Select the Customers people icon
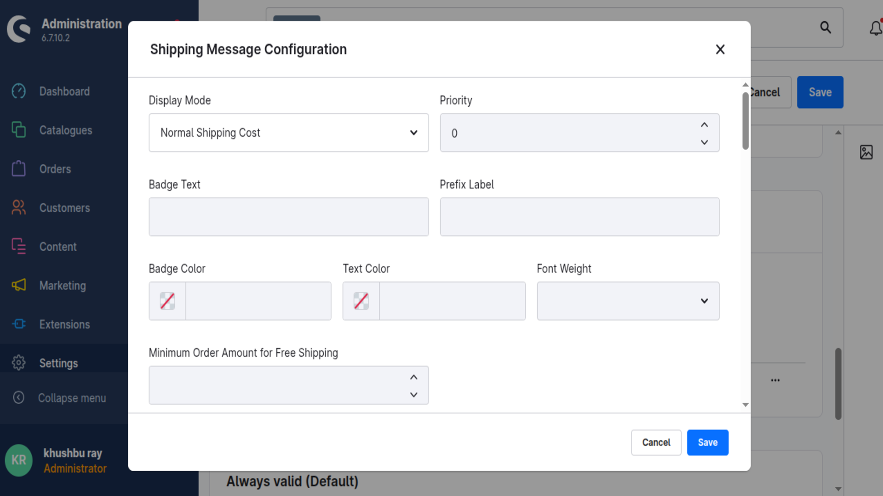The image size is (883, 496). coord(18,208)
